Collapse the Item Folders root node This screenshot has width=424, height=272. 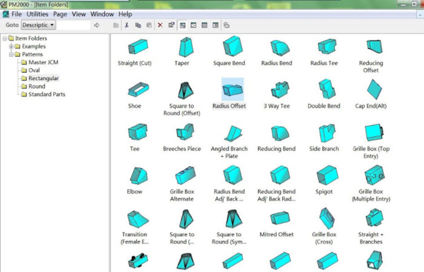[5, 38]
